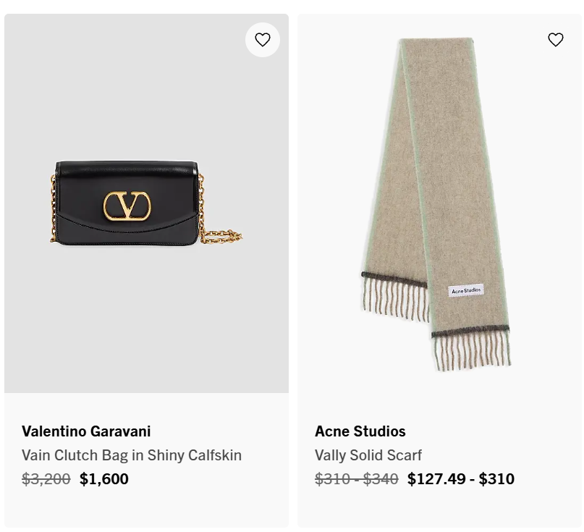The image size is (584, 532).
Task: Click the gold chain strap beside the clutch
Action: [221, 235]
